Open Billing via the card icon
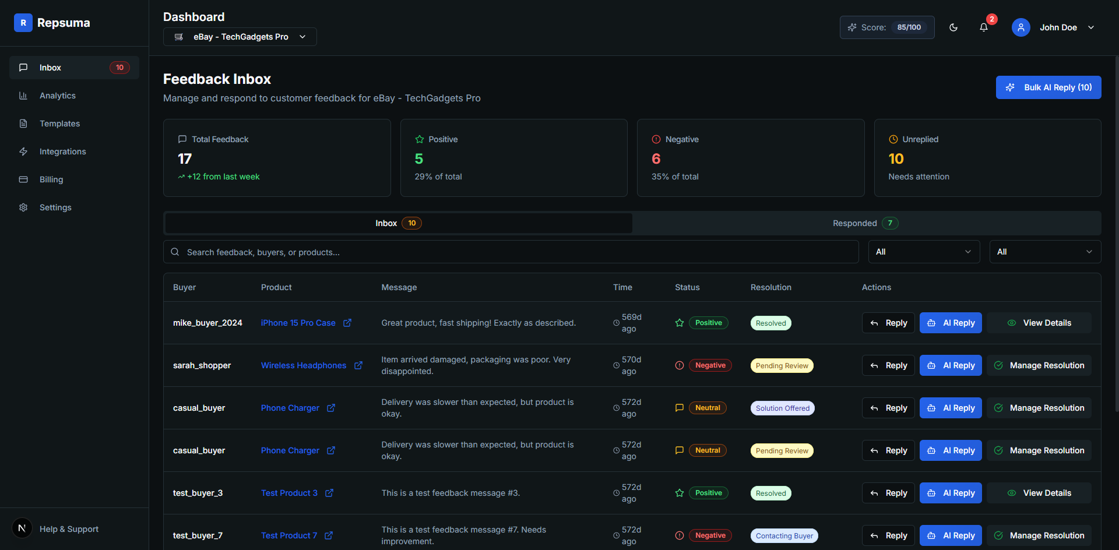The width and height of the screenshot is (1119, 550). point(23,179)
